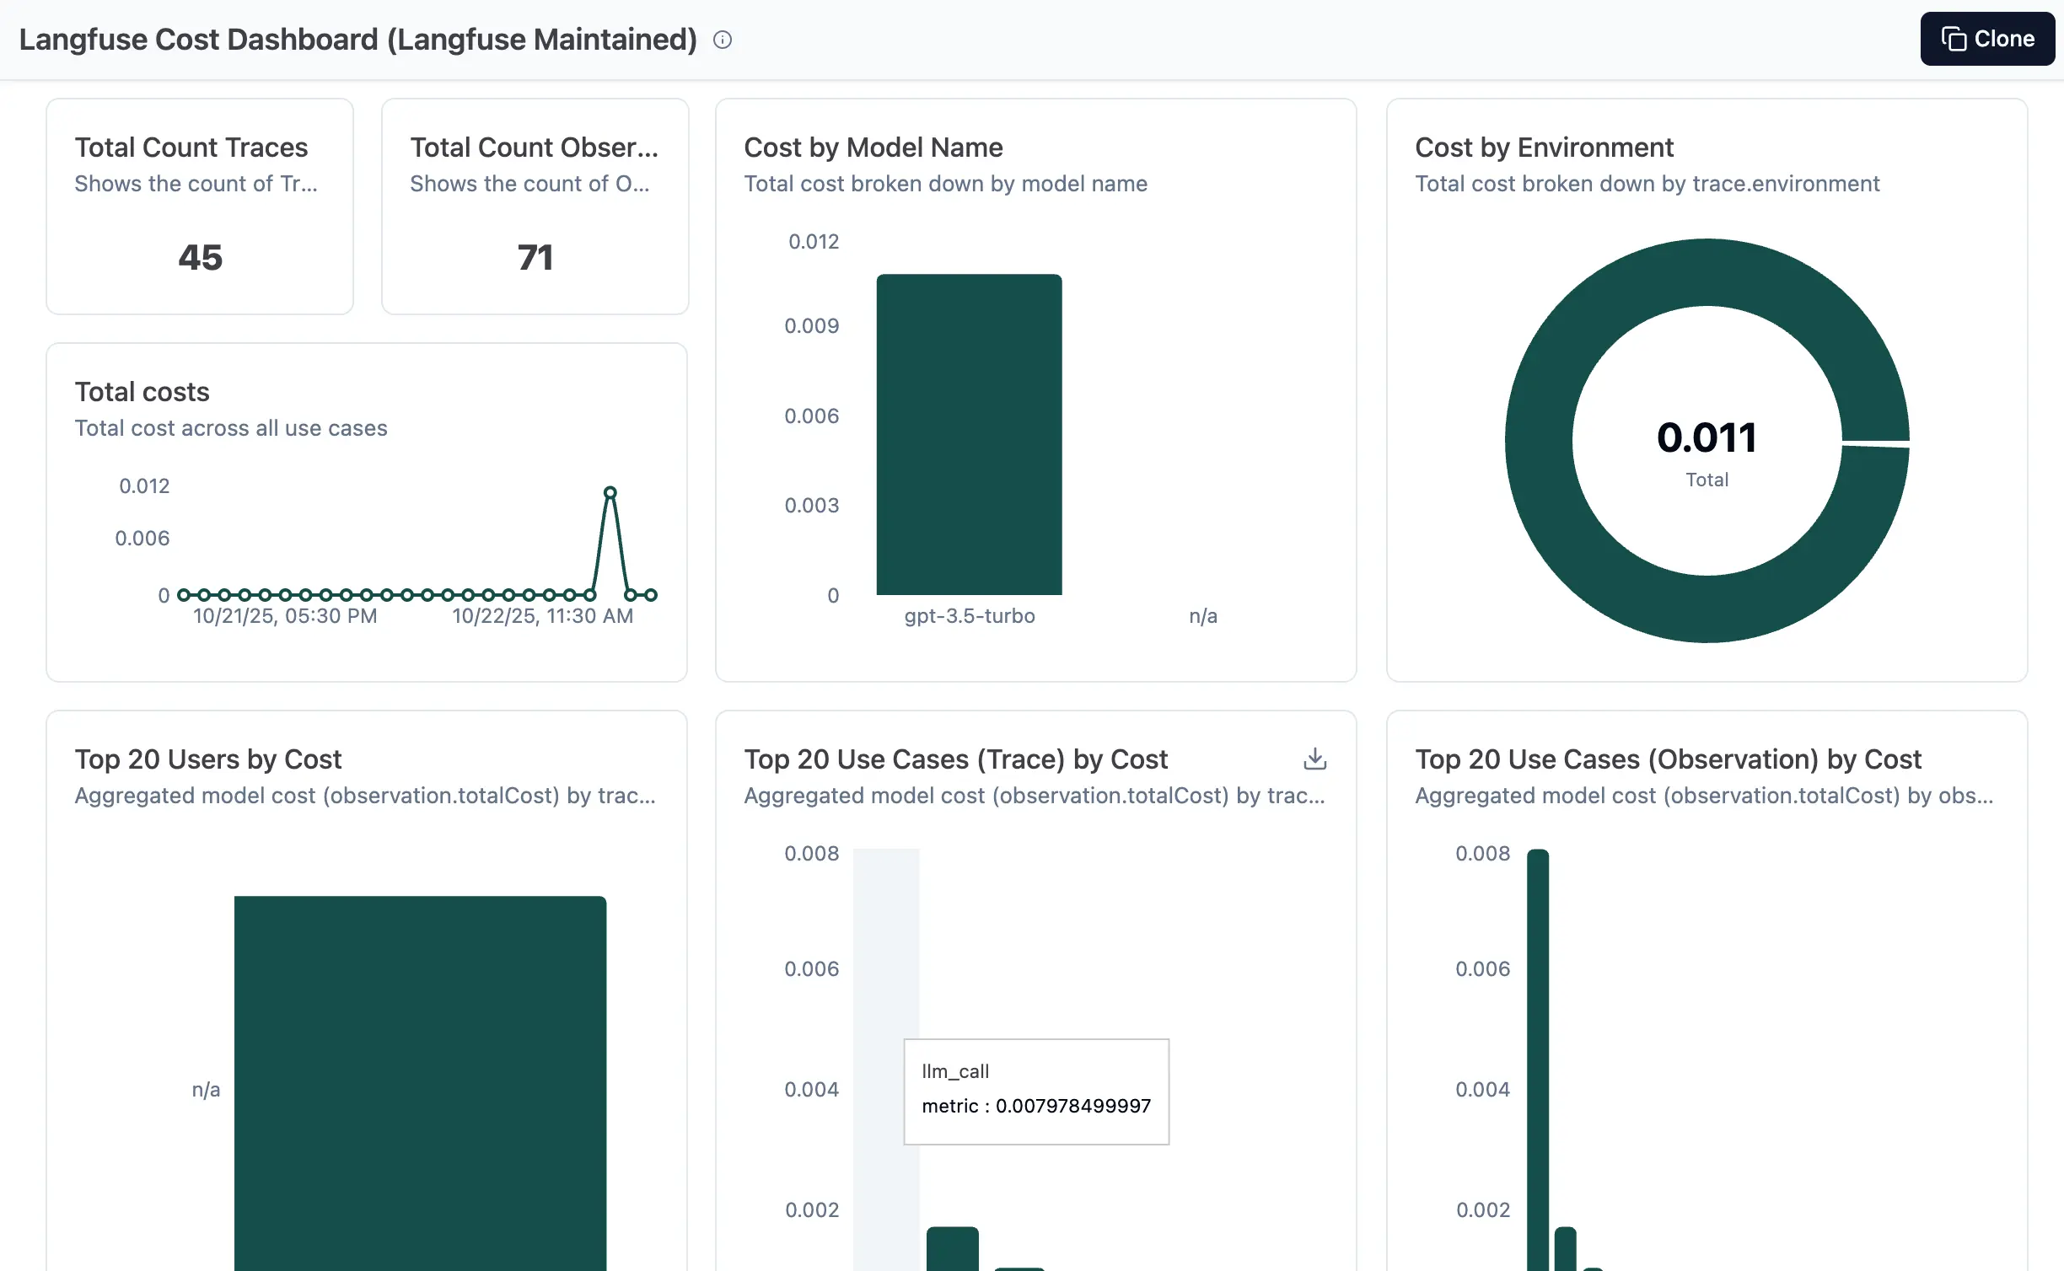
Task: Click the peak point on the Total costs line chart
Action: (x=610, y=491)
